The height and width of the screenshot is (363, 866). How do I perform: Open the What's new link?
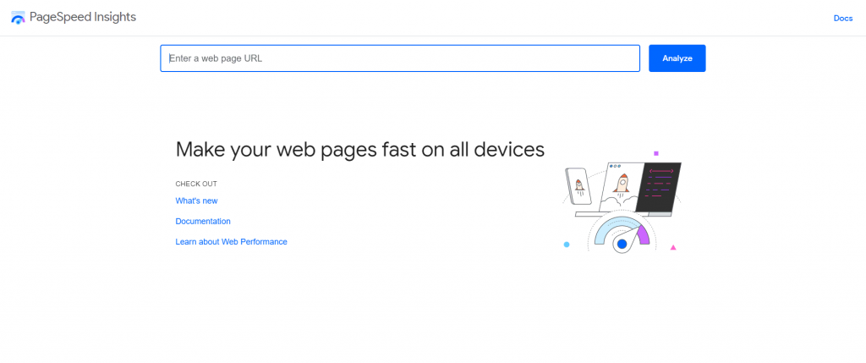[x=196, y=201]
